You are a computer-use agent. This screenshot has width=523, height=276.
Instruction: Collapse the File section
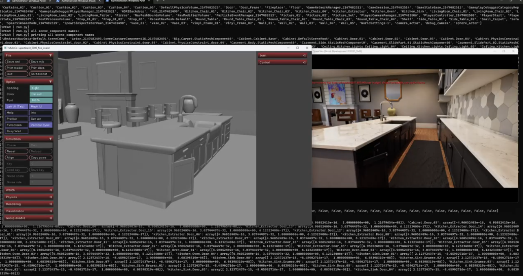[x=29, y=55]
